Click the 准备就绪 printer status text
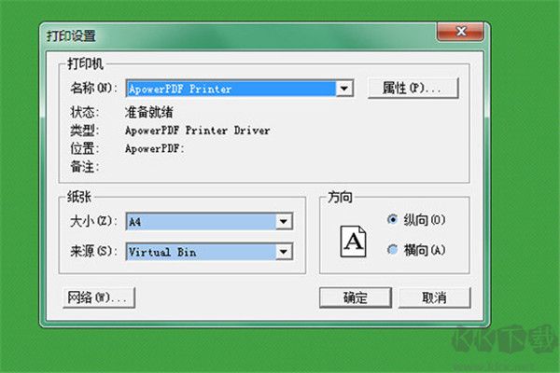Viewport: 560px width, 373px height. pos(151,112)
